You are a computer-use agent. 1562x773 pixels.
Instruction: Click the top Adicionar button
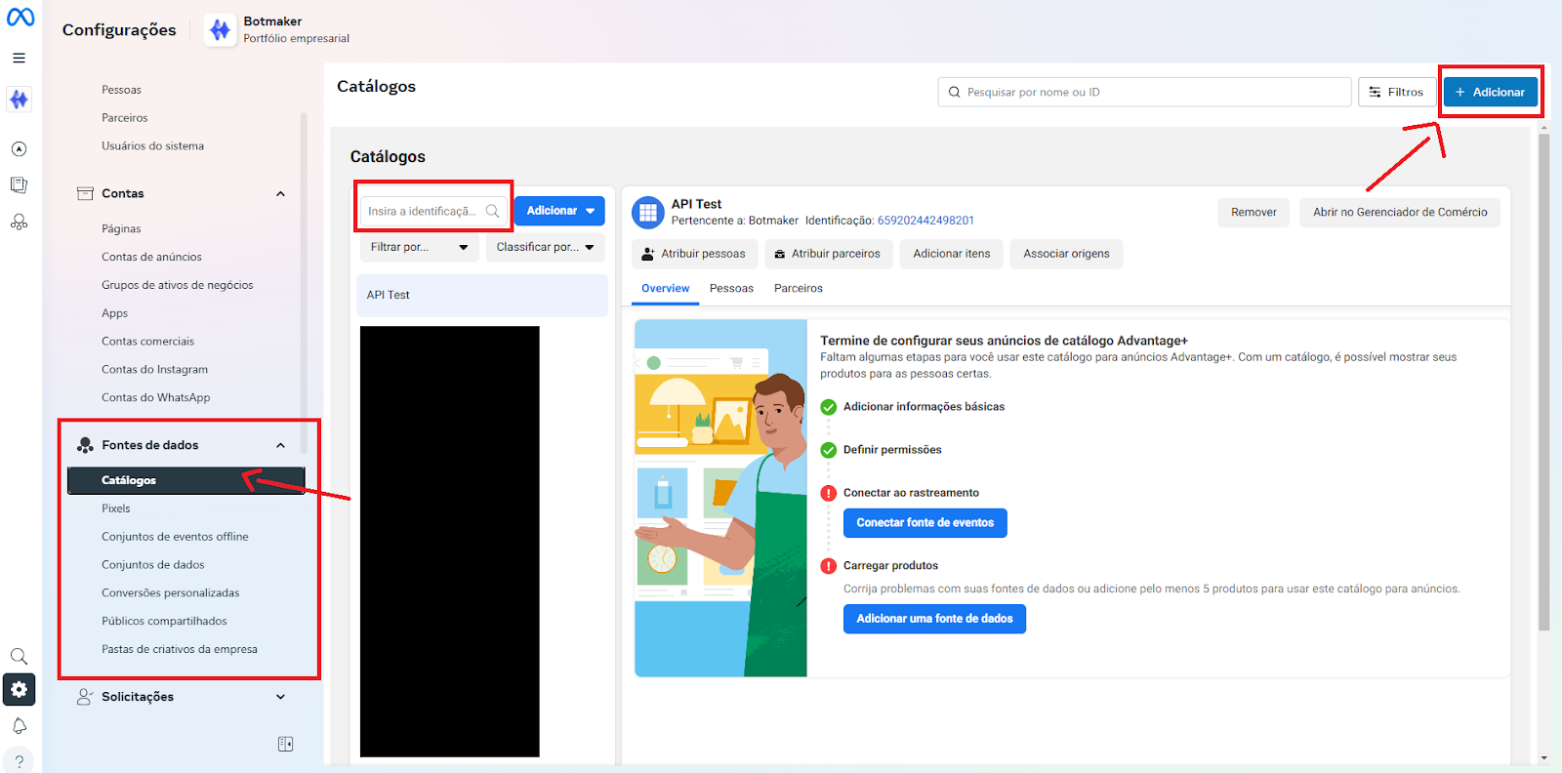coord(1491,92)
